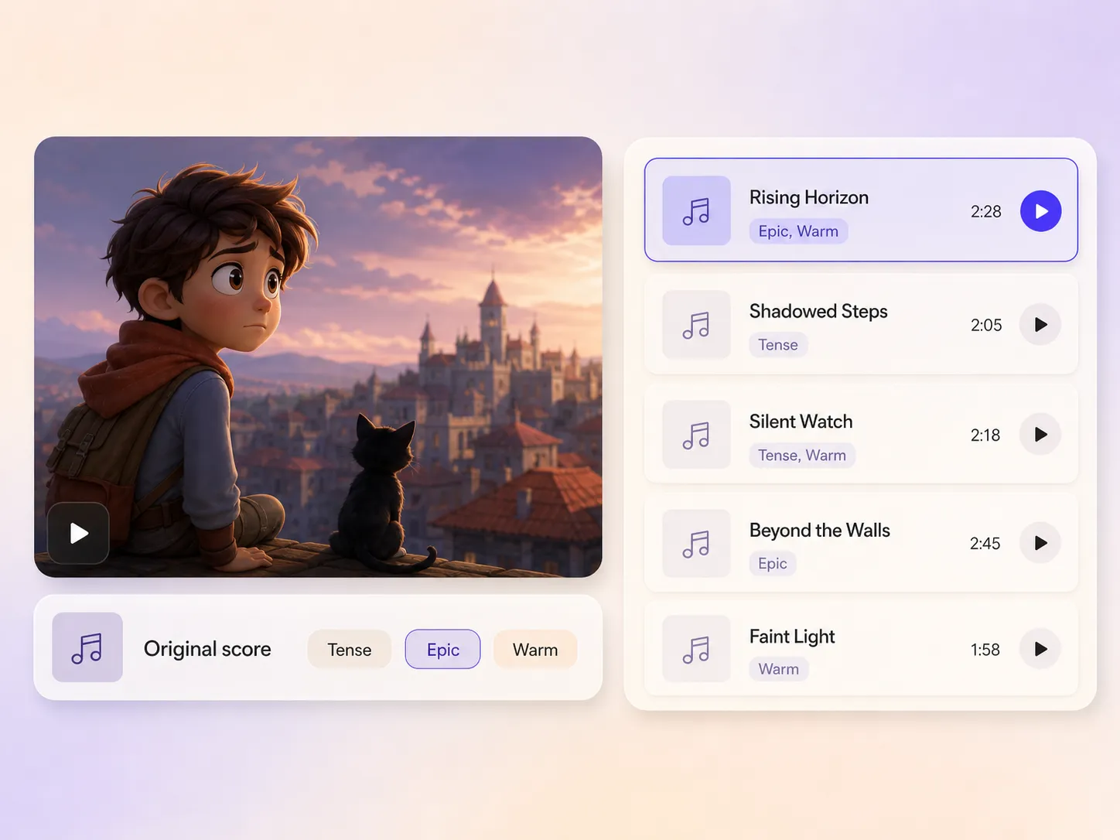
Task: Click the Beyond the Walls music note icon
Action: (x=696, y=543)
